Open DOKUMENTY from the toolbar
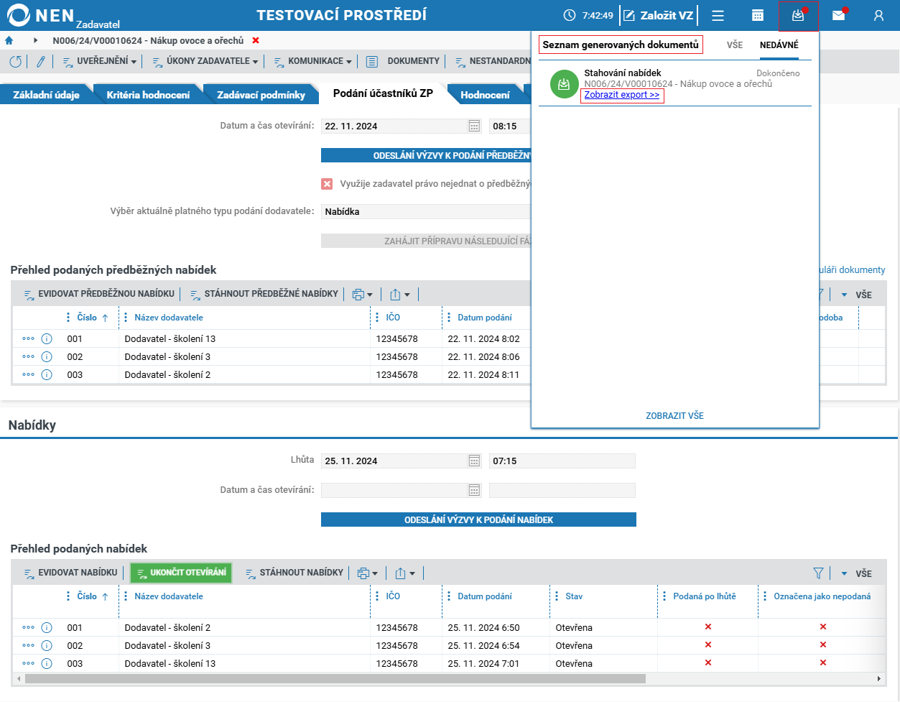This screenshot has width=900, height=702. (x=403, y=62)
